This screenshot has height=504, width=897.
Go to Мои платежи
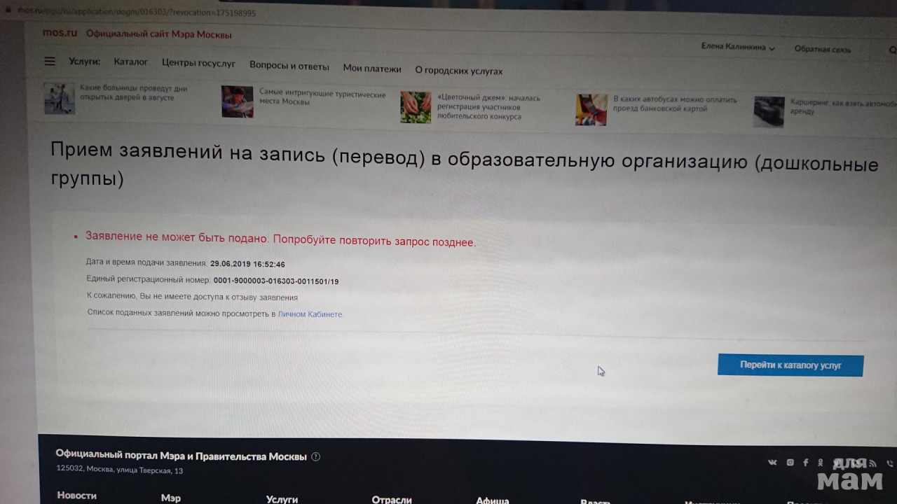click(x=371, y=69)
